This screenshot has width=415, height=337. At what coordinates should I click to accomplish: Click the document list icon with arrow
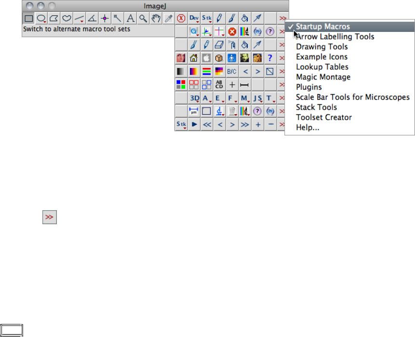click(232, 111)
